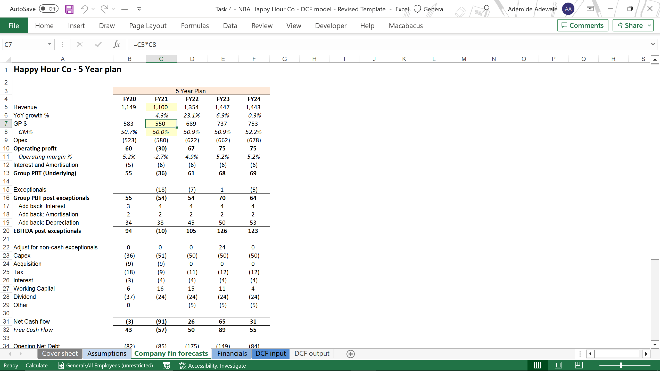Click the Share button
660x371 pixels.
pyautogui.click(x=630, y=26)
